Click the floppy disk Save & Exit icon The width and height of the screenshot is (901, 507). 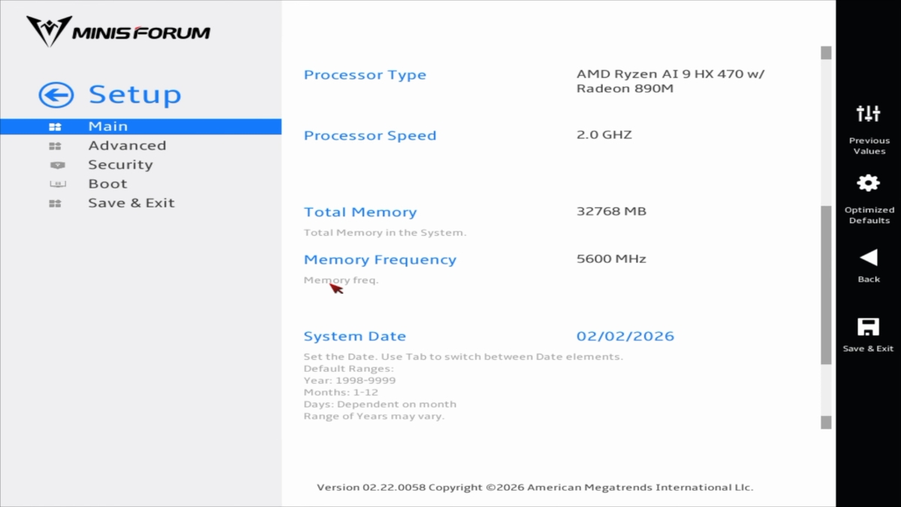(x=868, y=327)
